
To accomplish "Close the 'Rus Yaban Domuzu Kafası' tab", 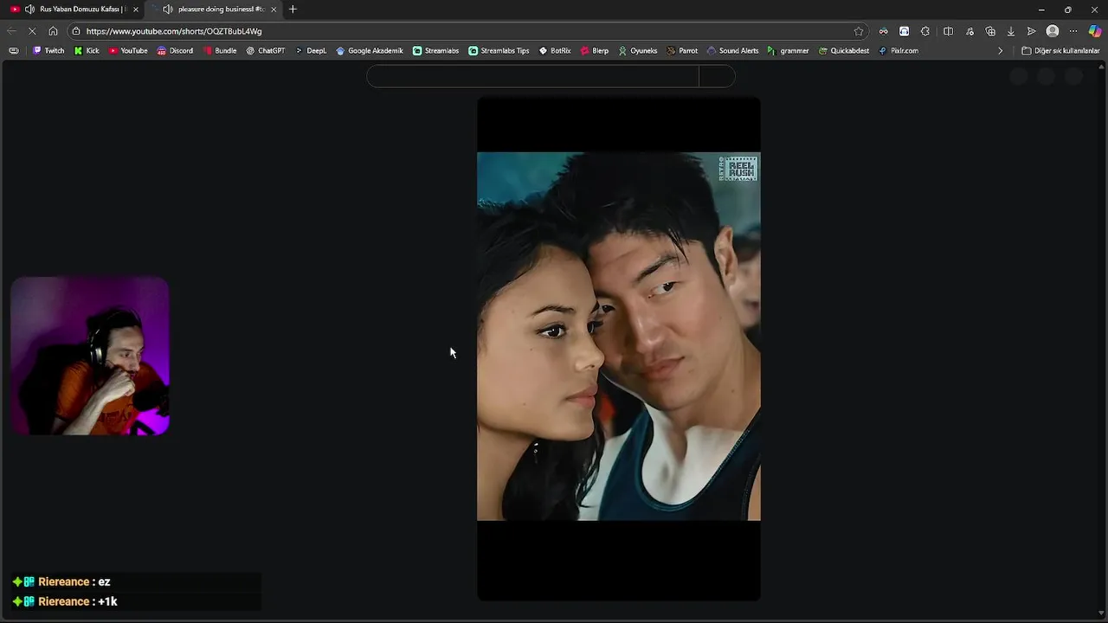I will pyautogui.click(x=135, y=10).
